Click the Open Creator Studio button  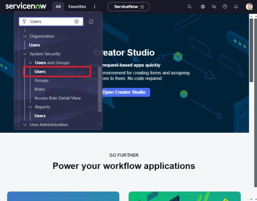124,92
